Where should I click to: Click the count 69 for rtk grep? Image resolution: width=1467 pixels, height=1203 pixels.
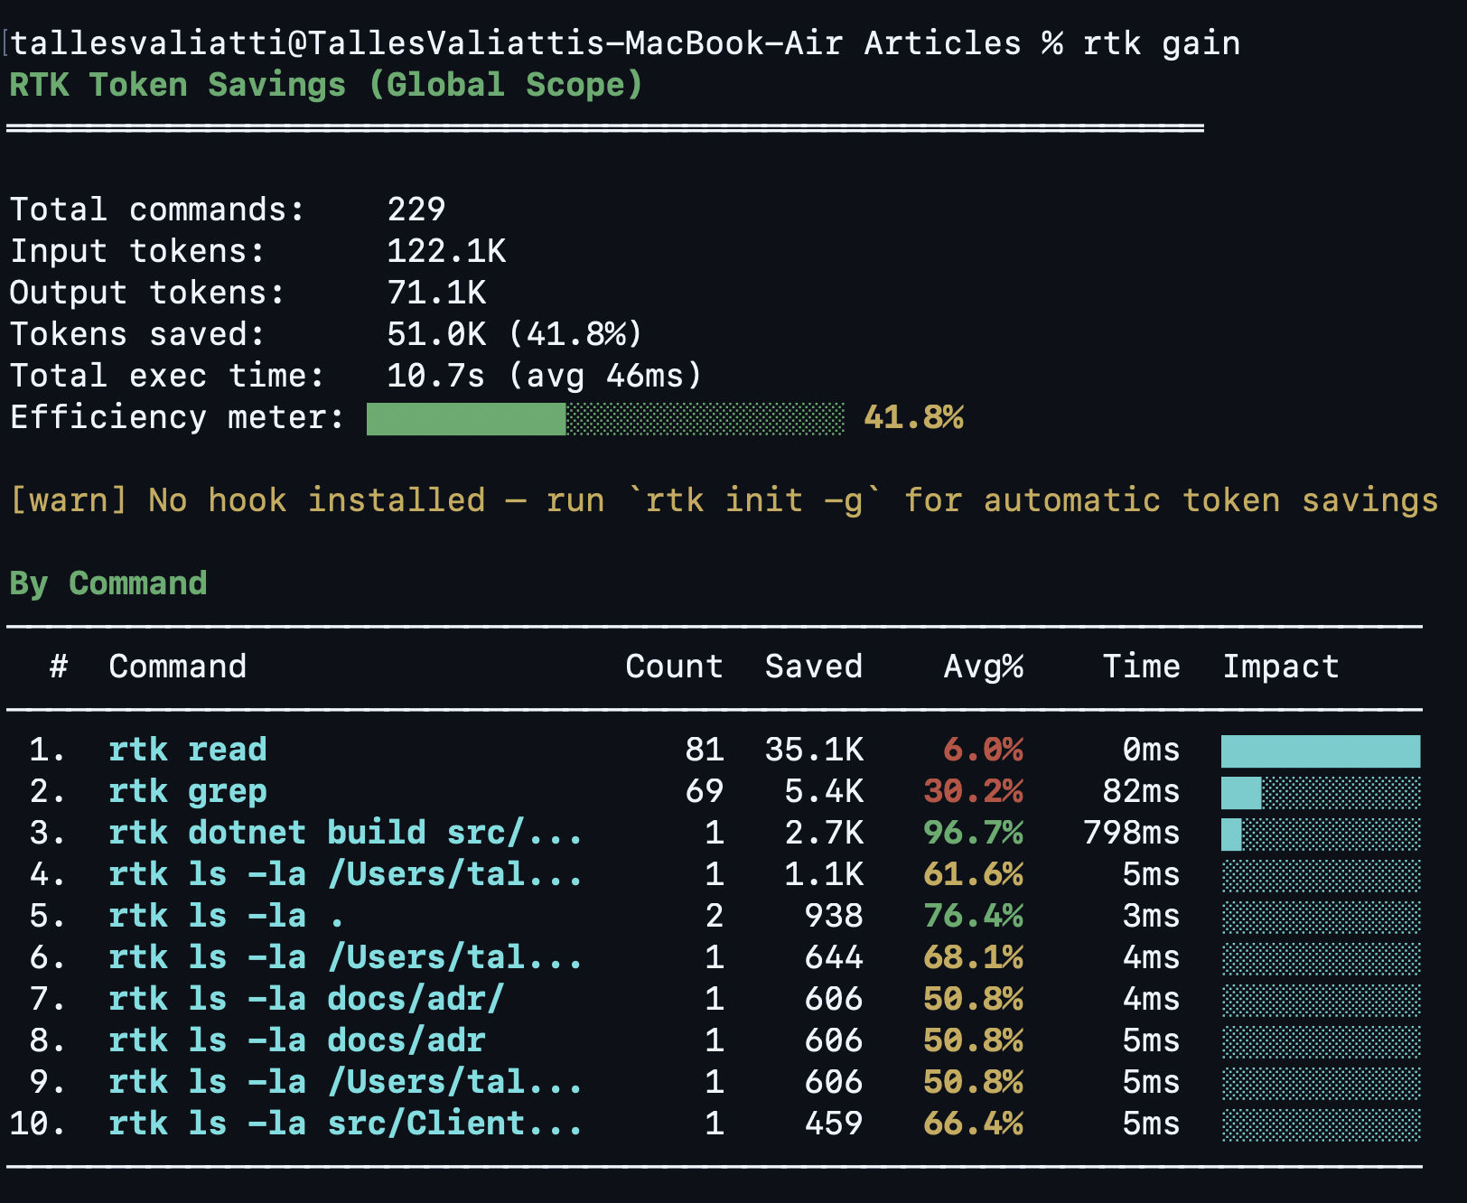pos(705,791)
